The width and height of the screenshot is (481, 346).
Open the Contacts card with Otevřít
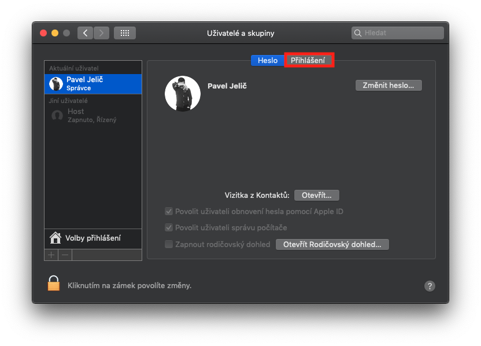(x=317, y=195)
